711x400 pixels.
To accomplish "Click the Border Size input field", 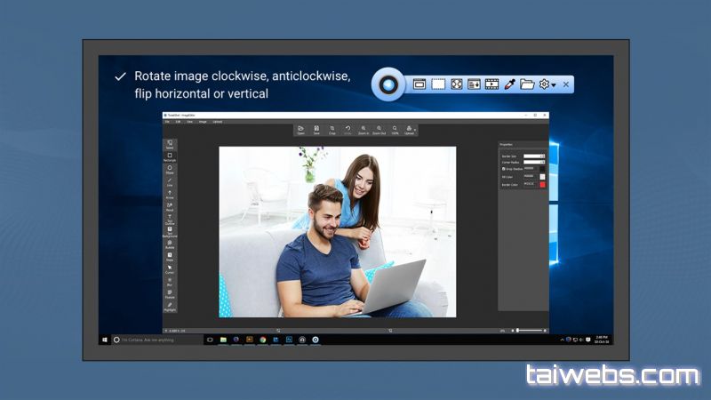I will 534,156.
